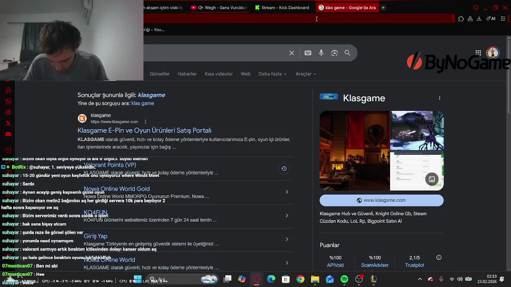Open X (Twitter) in browser sidebar
The height and width of the screenshot is (287, 511).
point(8,123)
